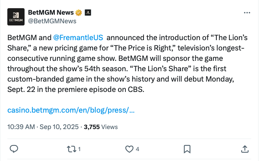Open the casino.betmgm.com press blog link

[71, 110]
